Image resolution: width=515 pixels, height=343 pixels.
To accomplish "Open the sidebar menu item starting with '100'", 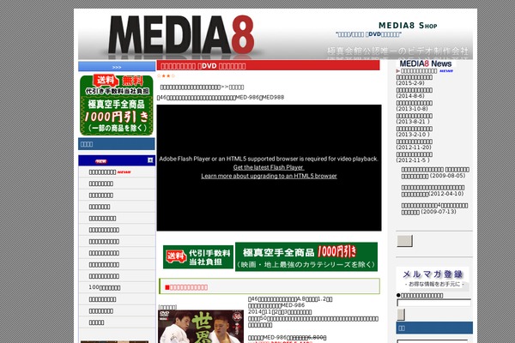I will click(105, 287).
